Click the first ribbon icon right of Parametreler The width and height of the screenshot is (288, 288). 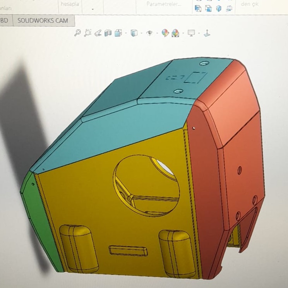(198, 8)
